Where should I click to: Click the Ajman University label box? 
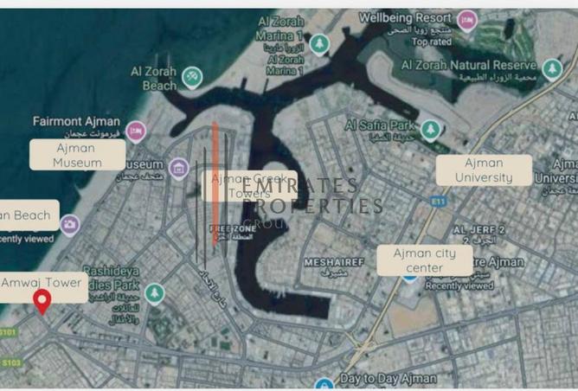tap(484, 170)
